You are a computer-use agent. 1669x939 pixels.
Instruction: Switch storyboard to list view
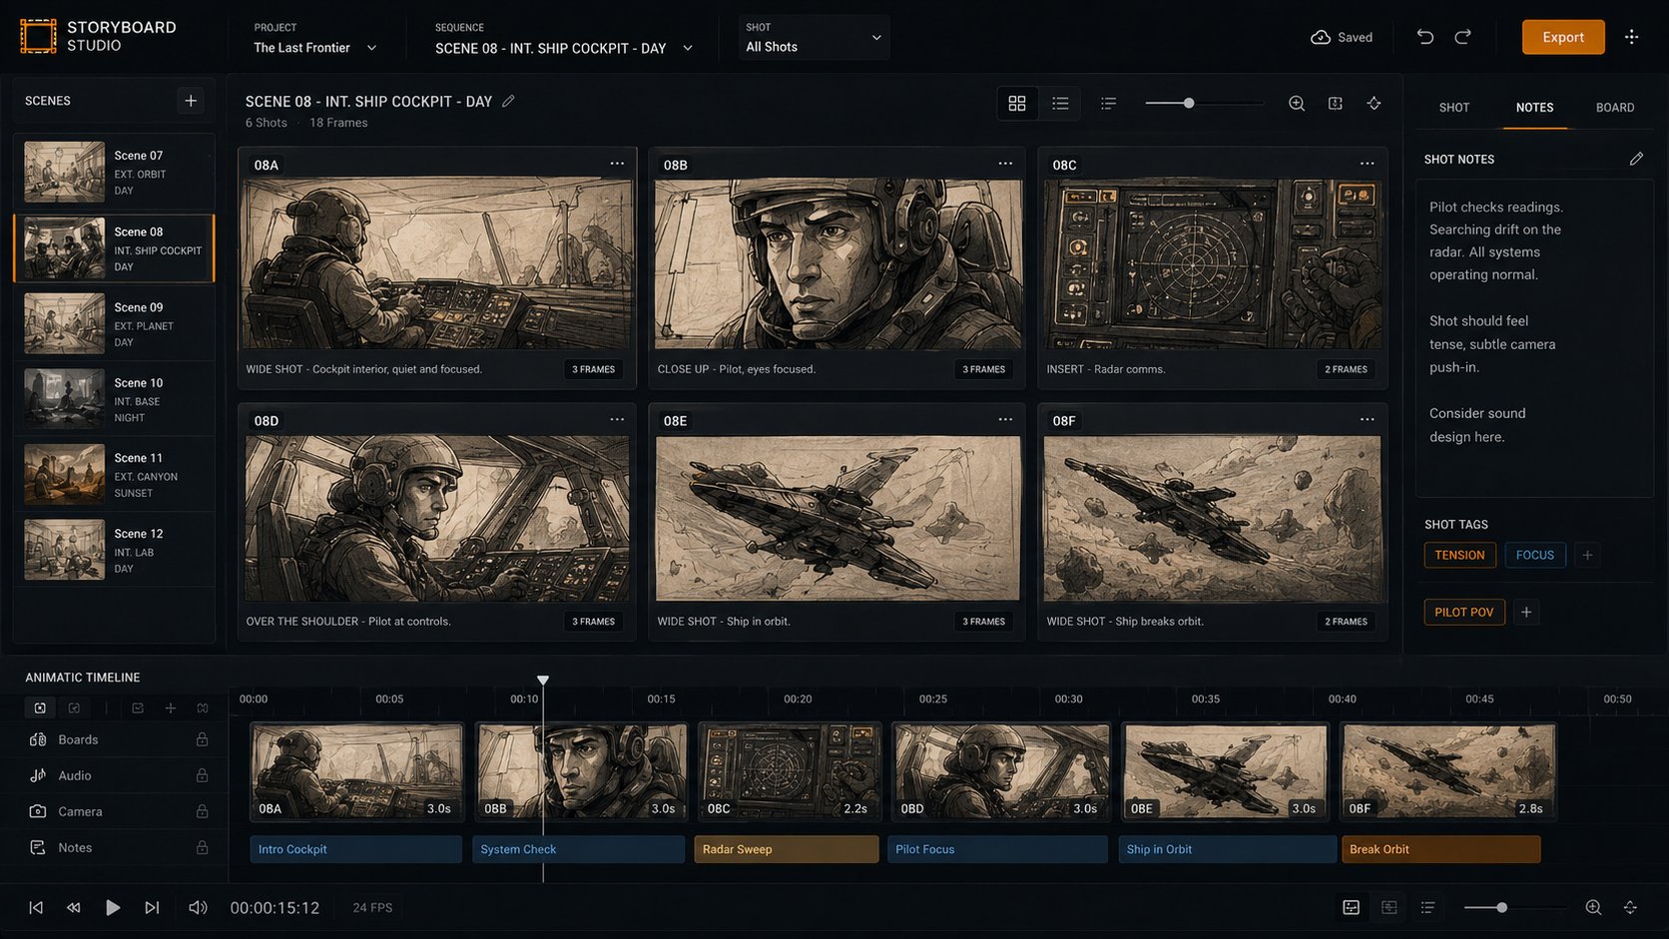click(x=1060, y=103)
